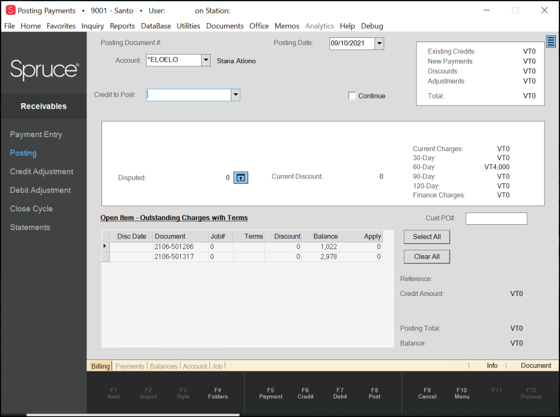560x417 pixels.
Task: Click the Balance column header
Action: (x=320, y=236)
